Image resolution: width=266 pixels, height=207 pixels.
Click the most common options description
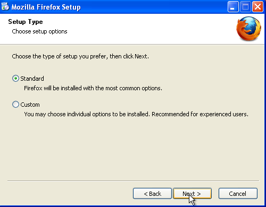pyautogui.click(x=93, y=88)
